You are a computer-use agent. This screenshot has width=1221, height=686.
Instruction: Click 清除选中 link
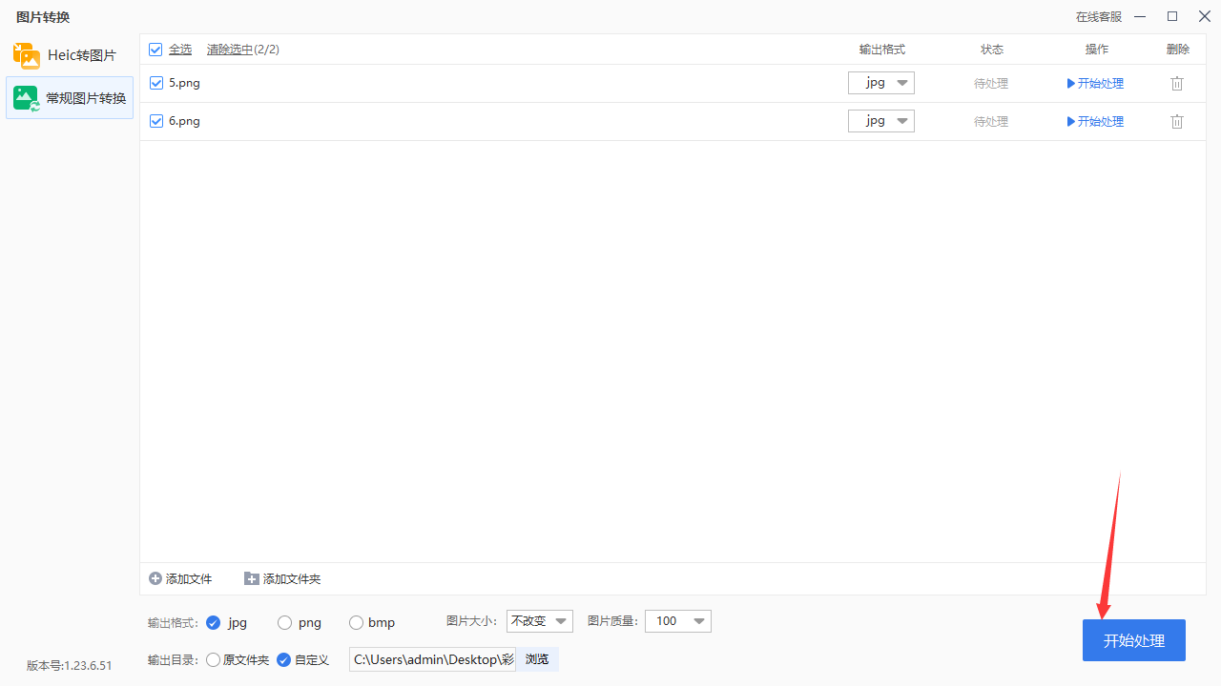[x=230, y=50]
